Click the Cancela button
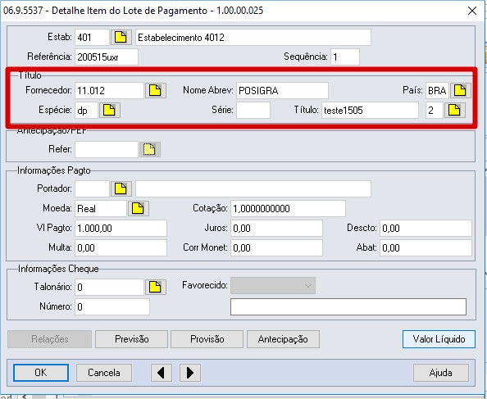 (104, 372)
